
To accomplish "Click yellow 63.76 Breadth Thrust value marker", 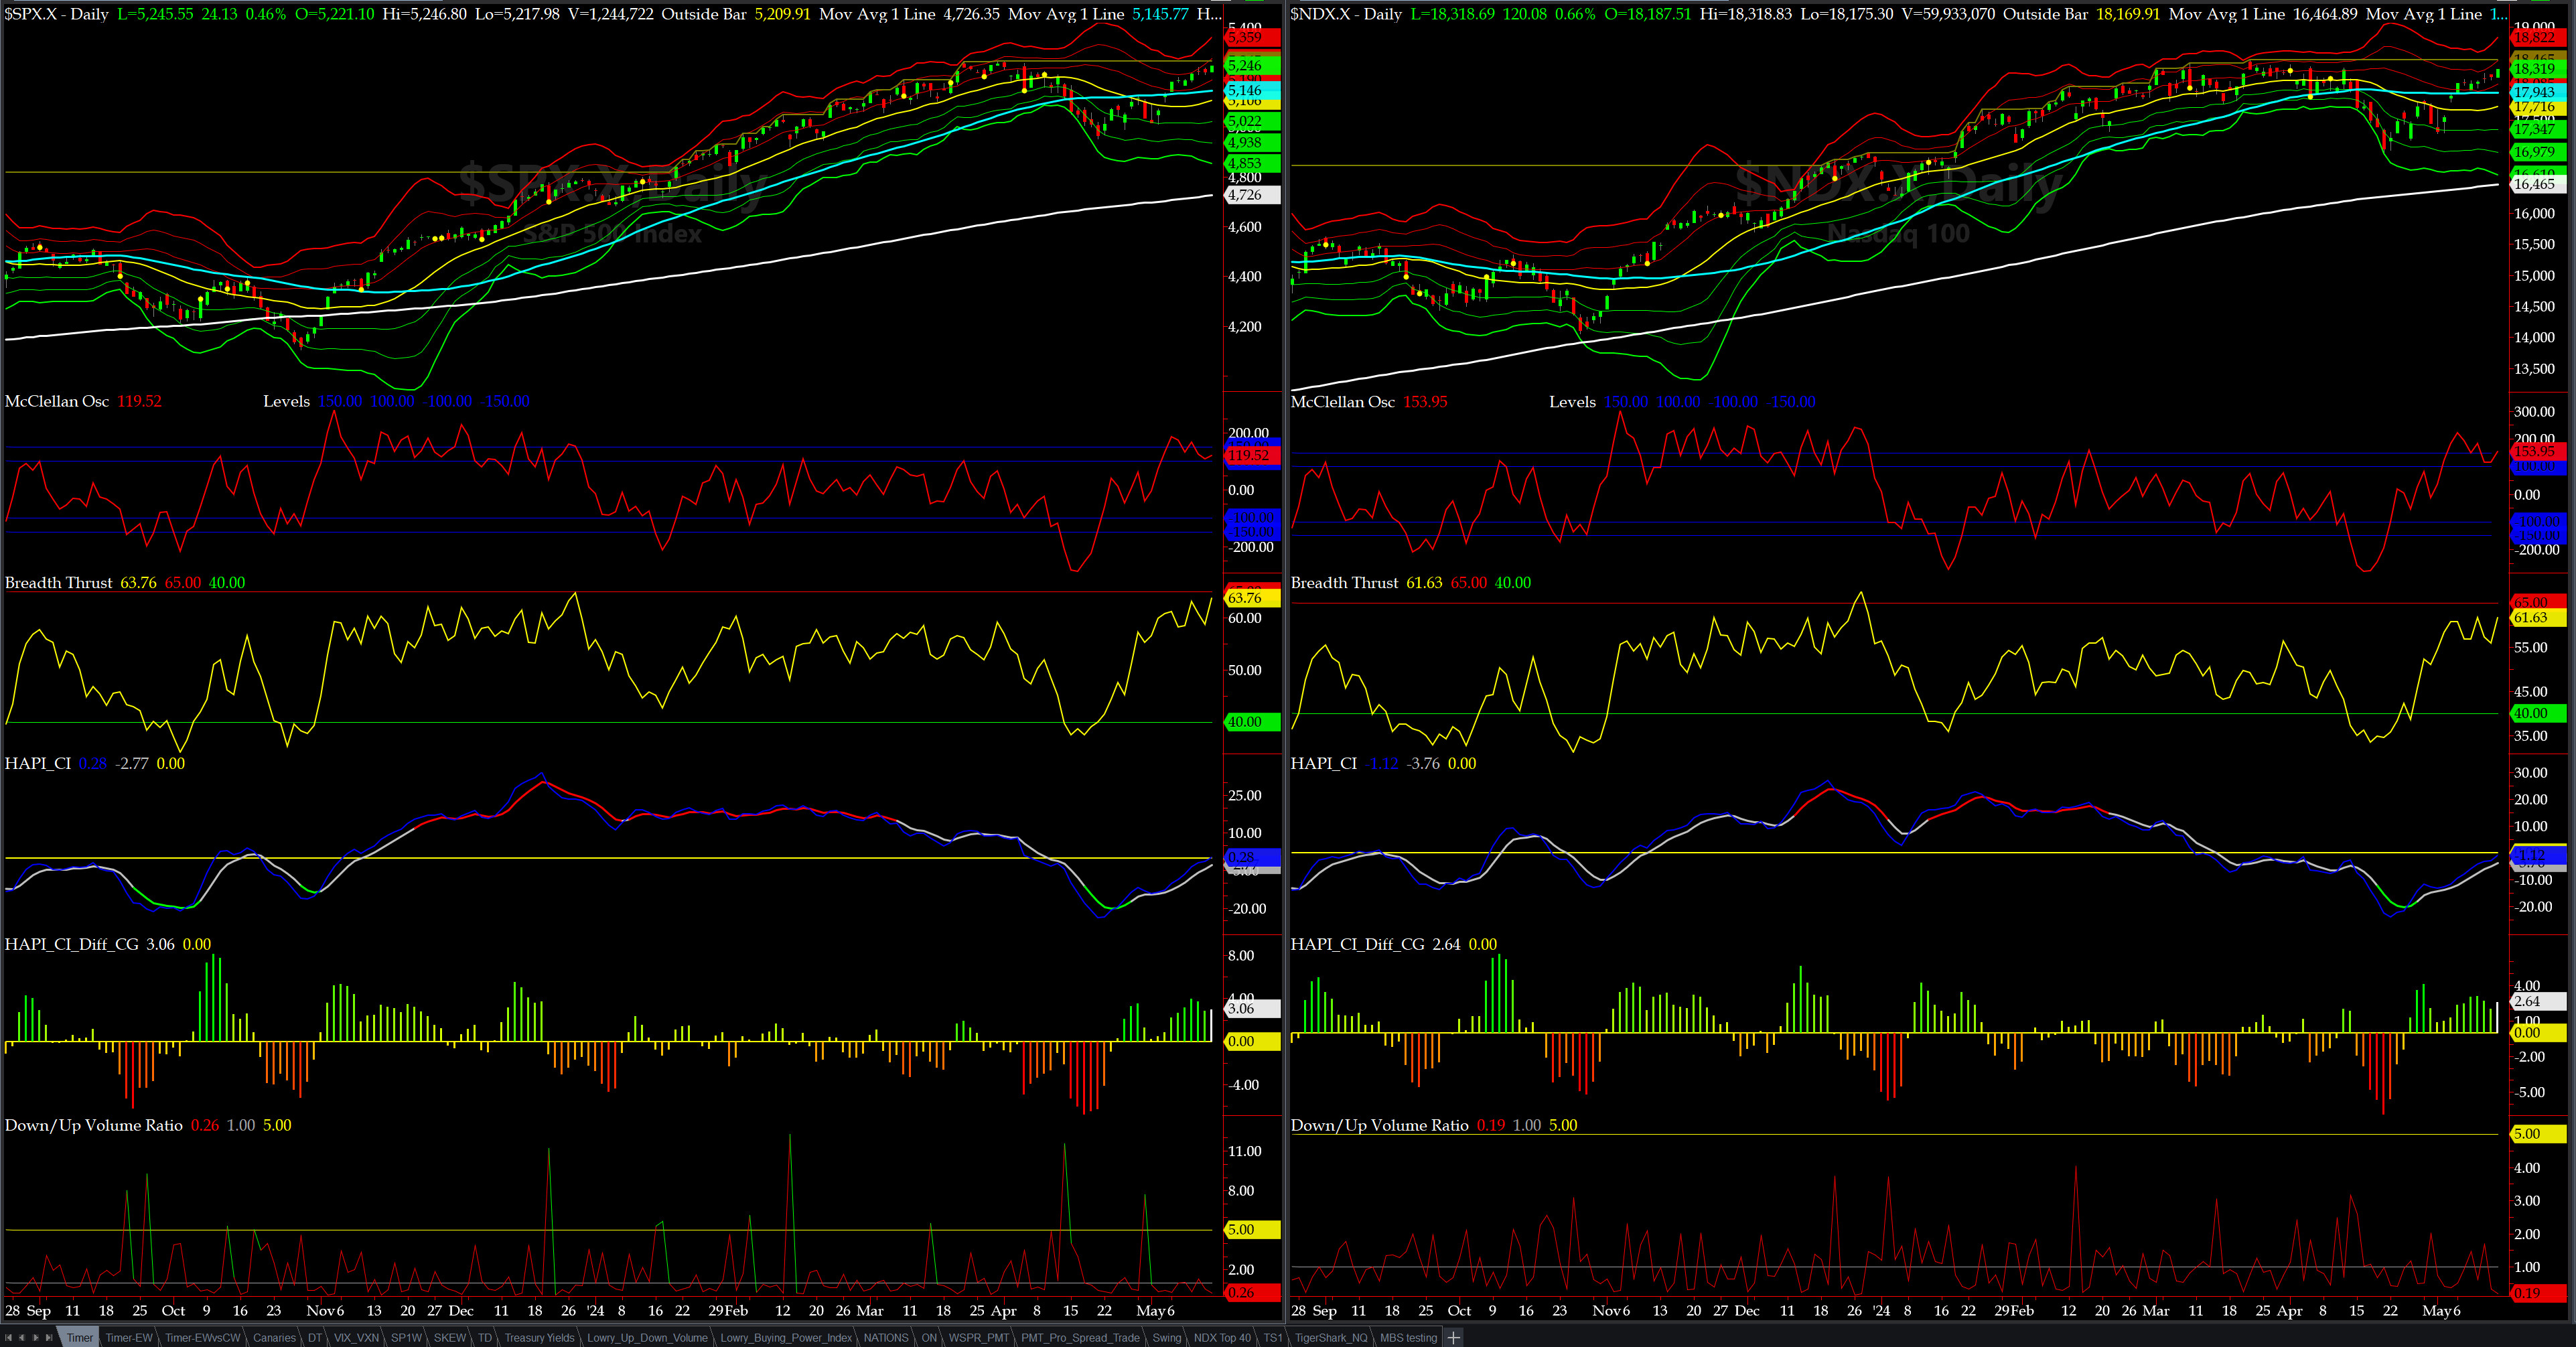I will tap(1251, 598).
